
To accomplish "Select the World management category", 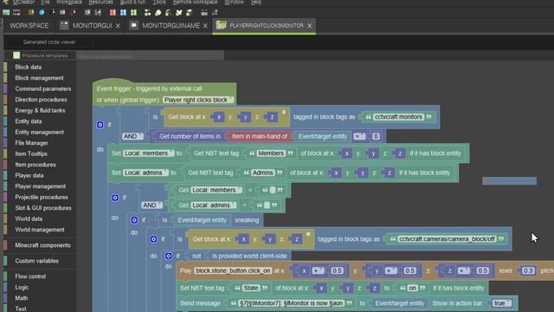I will click(40, 230).
